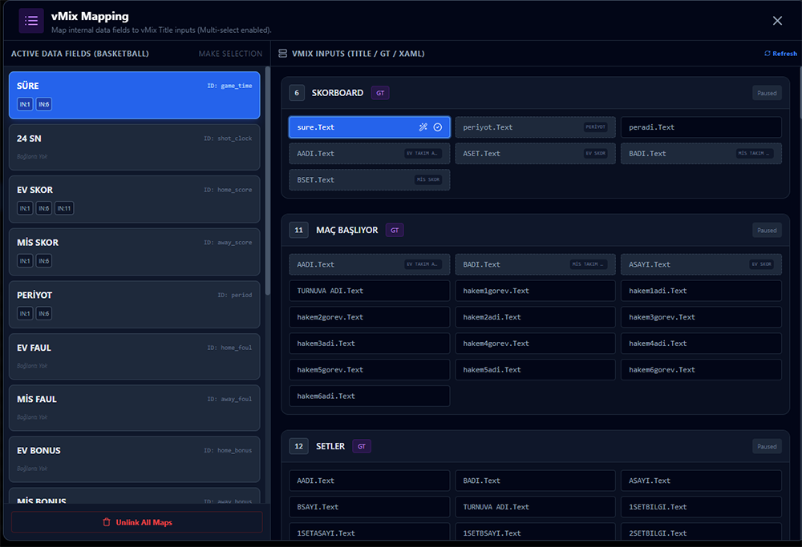Select the 24 SN data field
802x547 pixels.
tap(134, 147)
